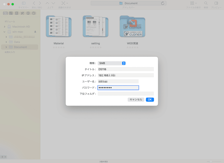Select the magic wand sidebar tab icon
The height and width of the screenshot is (163, 224).
pyautogui.click(x=22, y=13)
